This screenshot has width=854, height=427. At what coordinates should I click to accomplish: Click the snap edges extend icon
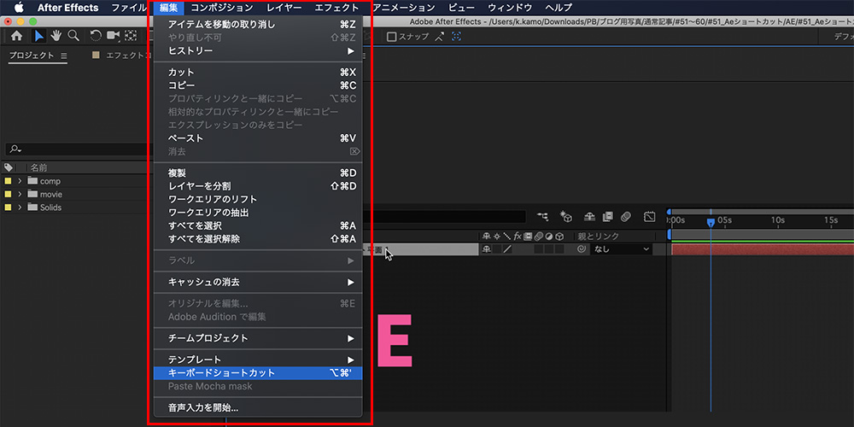[439, 37]
